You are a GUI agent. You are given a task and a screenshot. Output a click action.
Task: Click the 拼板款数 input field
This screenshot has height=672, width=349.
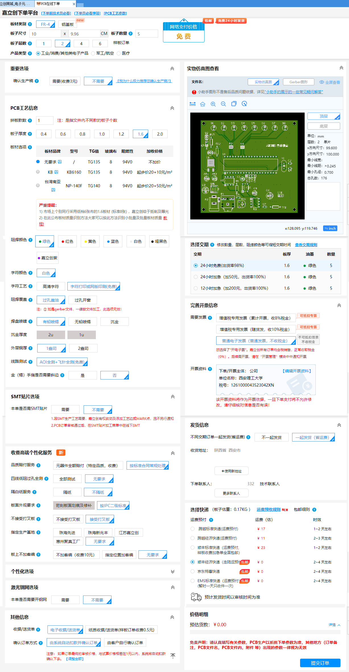[x=45, y=121]
